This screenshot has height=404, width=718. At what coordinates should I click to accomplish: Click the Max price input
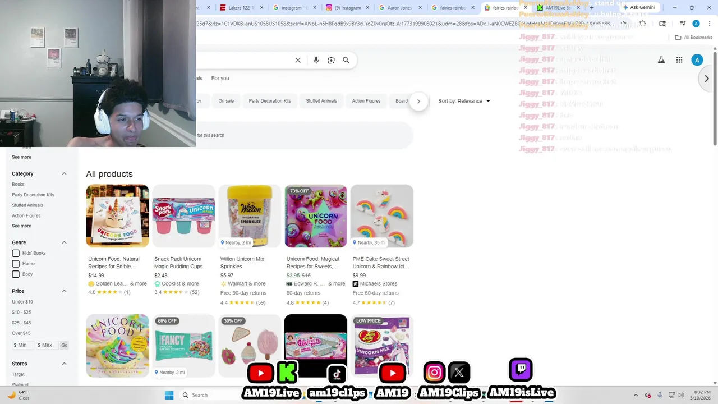[x=47, y=345]
